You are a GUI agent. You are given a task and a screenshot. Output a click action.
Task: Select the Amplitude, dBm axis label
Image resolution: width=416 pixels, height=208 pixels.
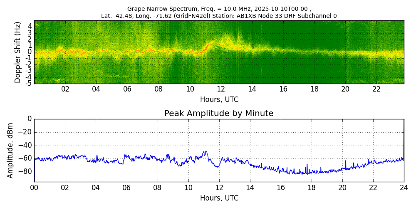[x=10, y=150]
